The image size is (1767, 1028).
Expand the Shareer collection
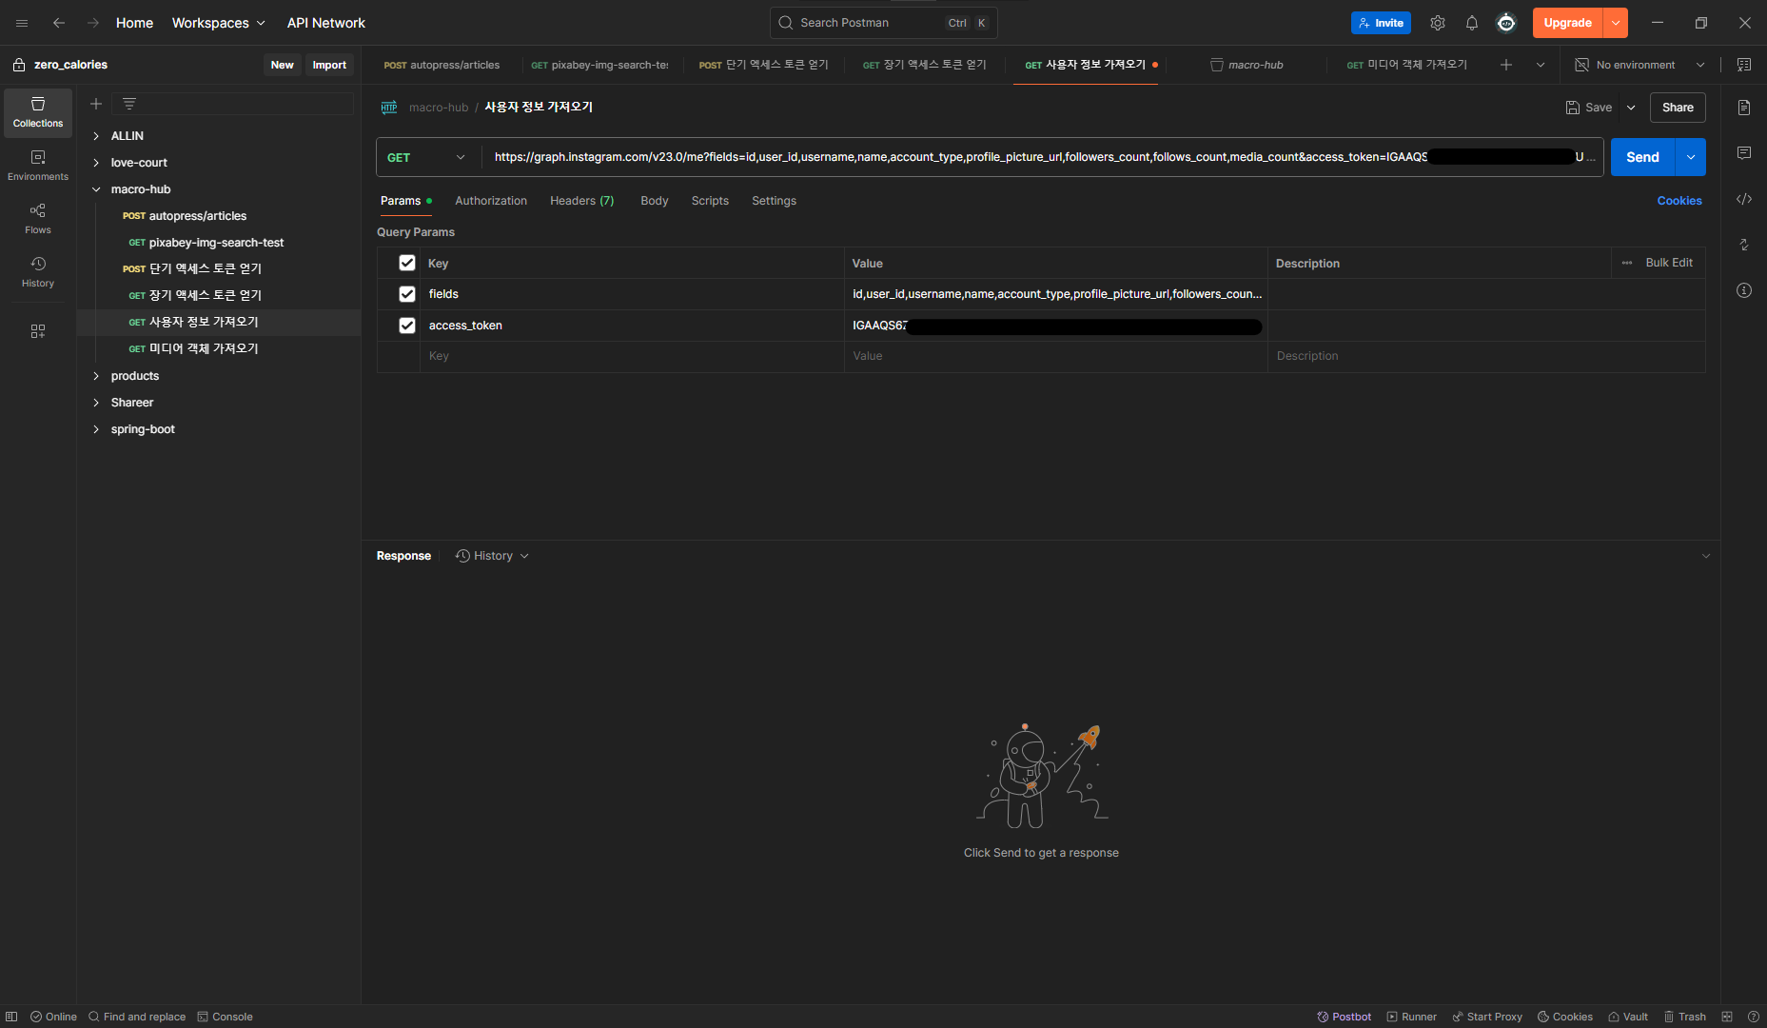[96, 403]
